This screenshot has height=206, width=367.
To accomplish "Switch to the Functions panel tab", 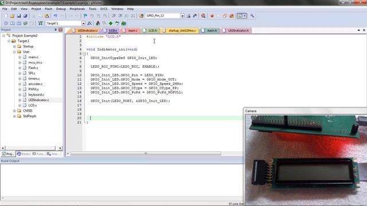I will tap(38, 154).
